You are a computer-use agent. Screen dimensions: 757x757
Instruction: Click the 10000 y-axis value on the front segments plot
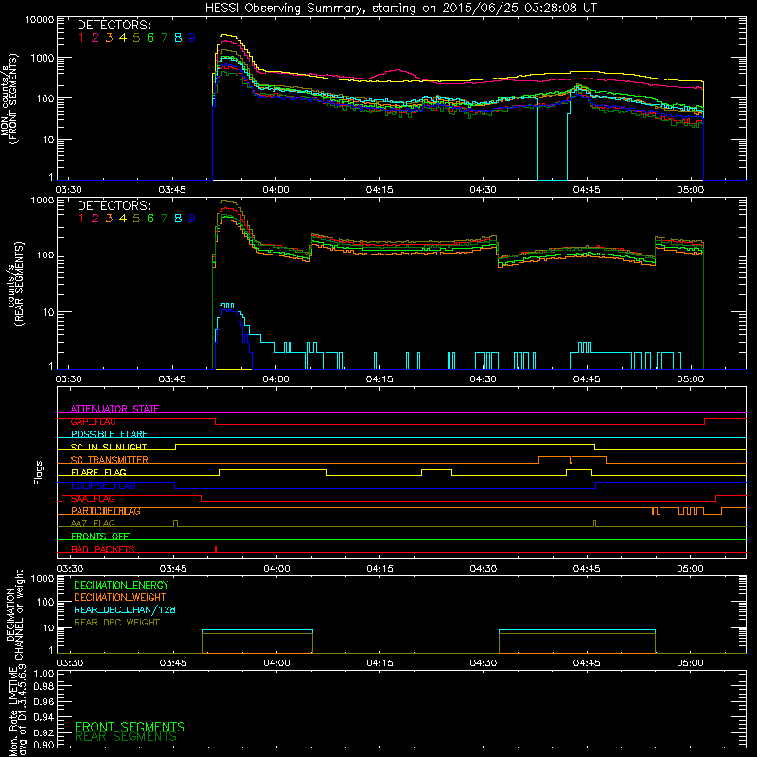click(x=40, y=19)
